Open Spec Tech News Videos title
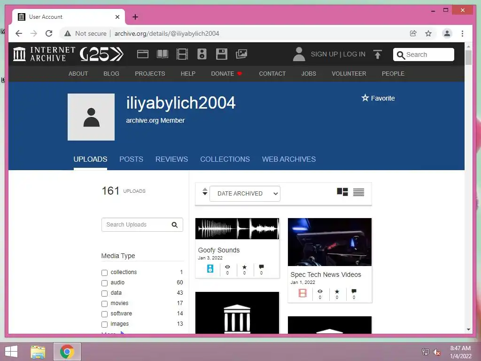The image size is (481, 361). [326, 275]
